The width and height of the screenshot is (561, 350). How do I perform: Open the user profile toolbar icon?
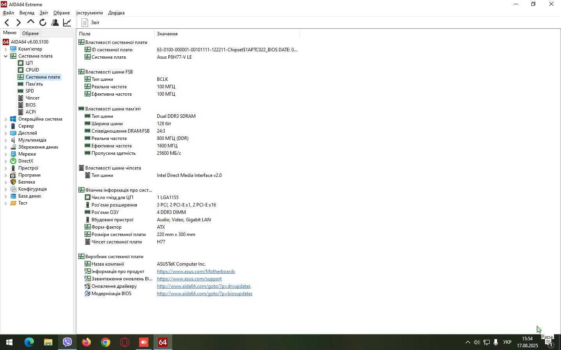[55, 23]
